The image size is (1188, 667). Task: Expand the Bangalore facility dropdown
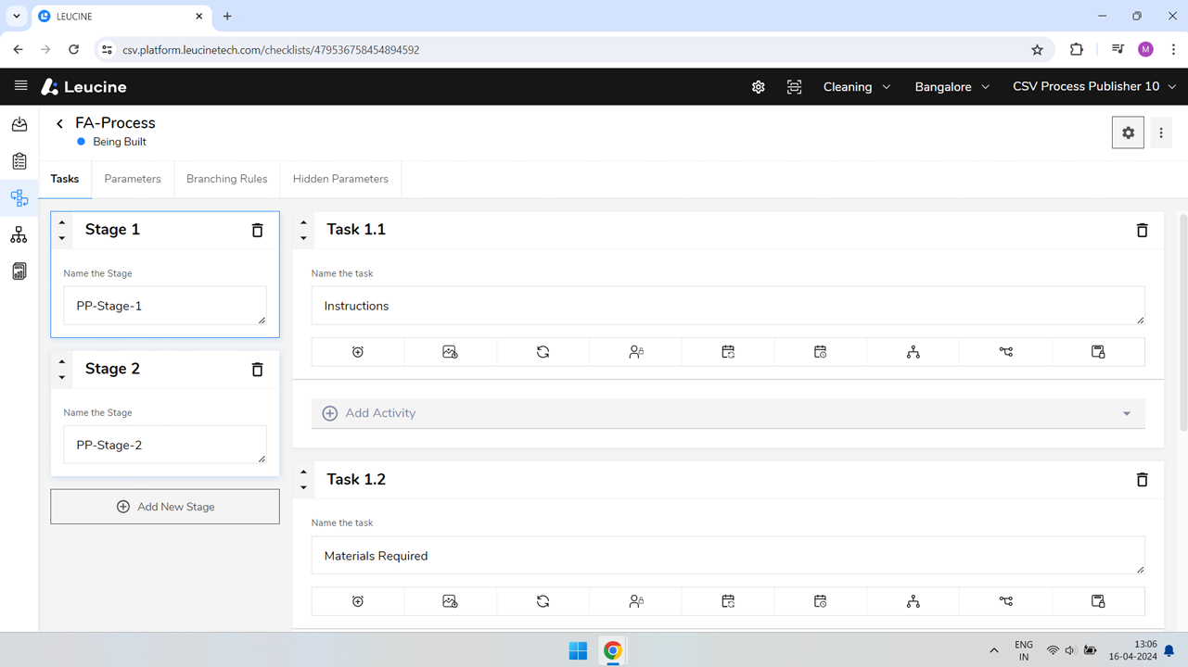[x=952, y=87]
